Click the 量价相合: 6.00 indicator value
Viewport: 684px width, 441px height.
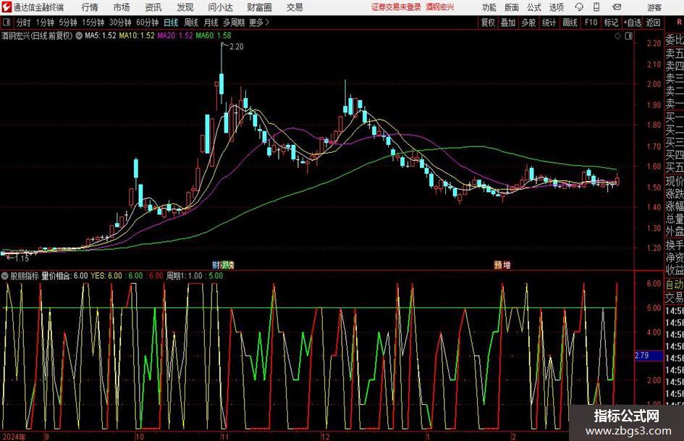(64, 276)
